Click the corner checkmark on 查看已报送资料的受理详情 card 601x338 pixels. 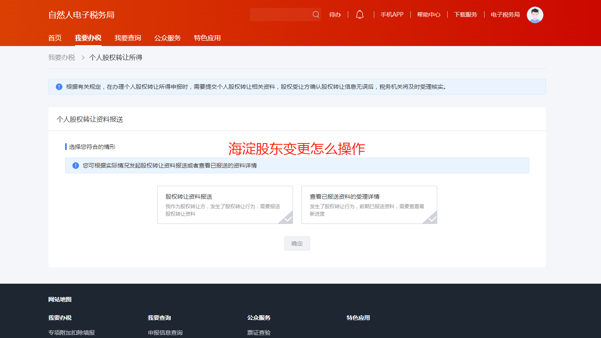[x=431, y=220]
